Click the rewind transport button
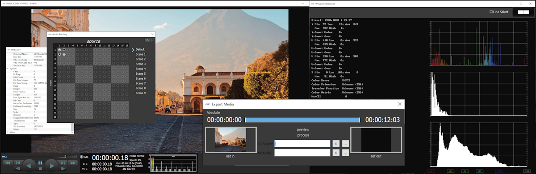 click(x=8, y=163)
